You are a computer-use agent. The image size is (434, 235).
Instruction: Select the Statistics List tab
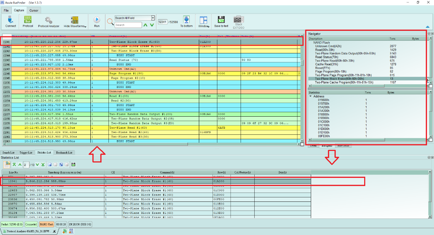44,153
